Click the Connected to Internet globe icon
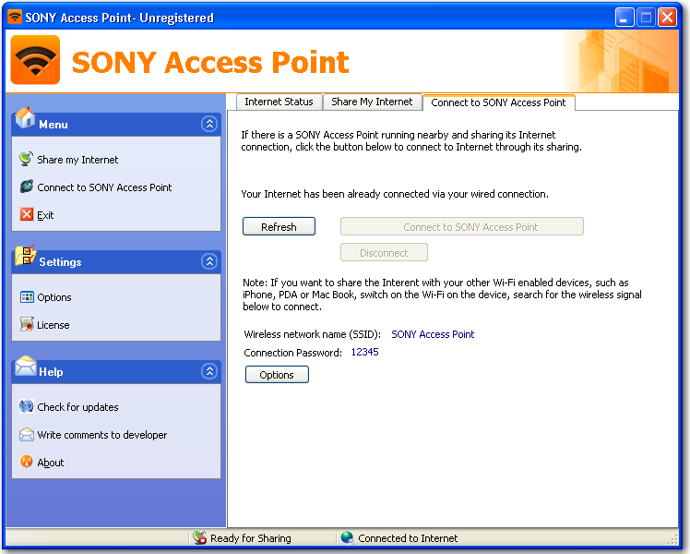 click(347, 537)
